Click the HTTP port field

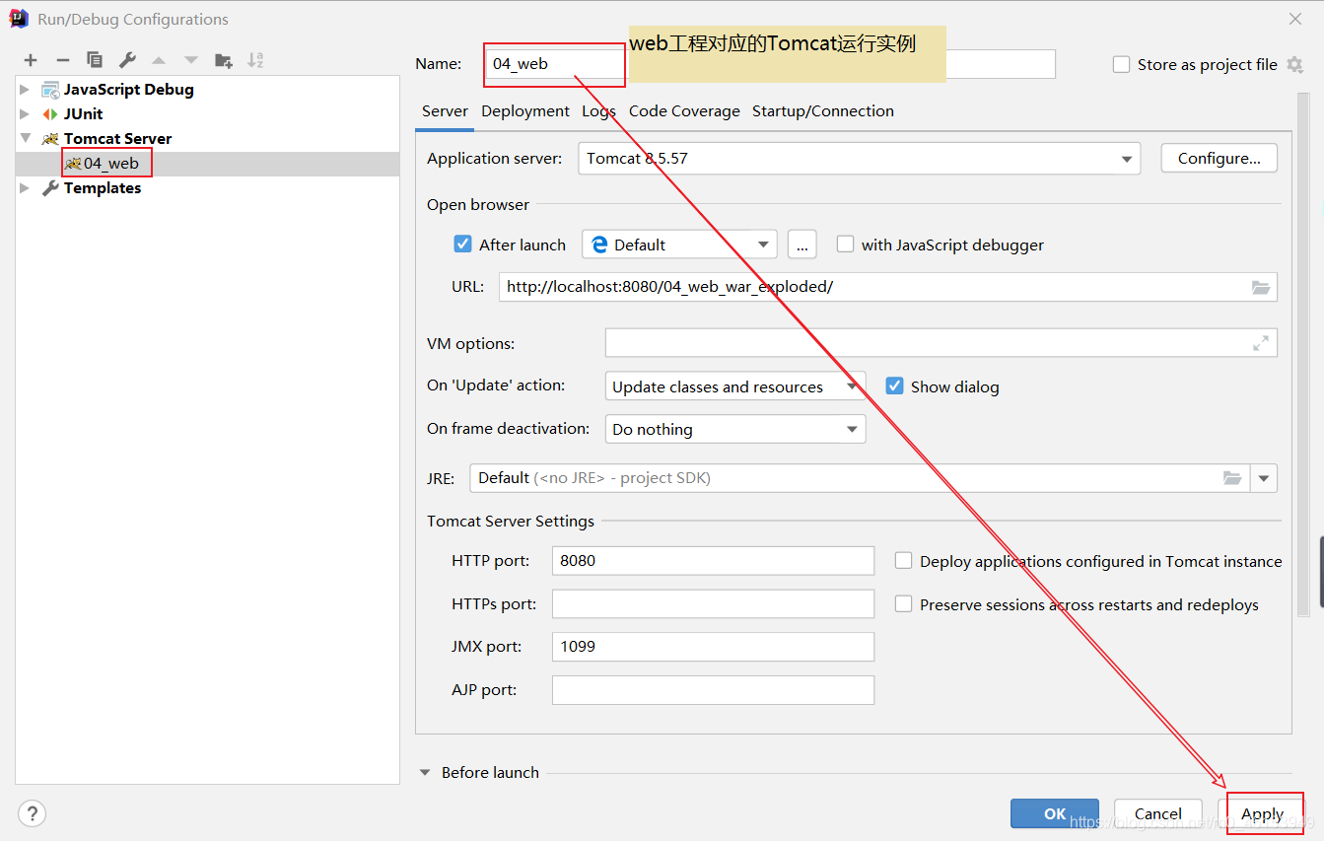(x=713, y=560)
